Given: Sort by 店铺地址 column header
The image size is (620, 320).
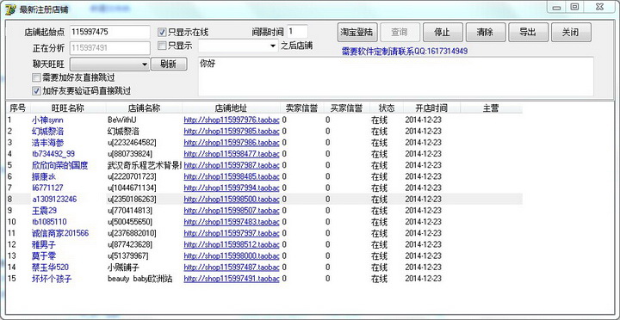Looking at the screenshot, I should pos(232,108).
